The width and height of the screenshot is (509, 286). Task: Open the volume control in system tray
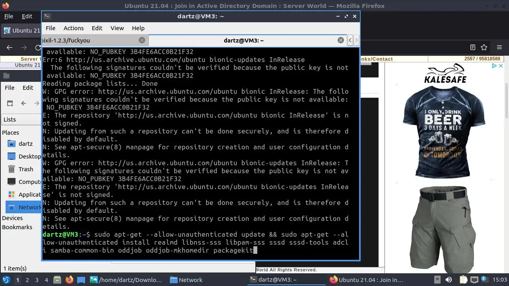point(449,280)
